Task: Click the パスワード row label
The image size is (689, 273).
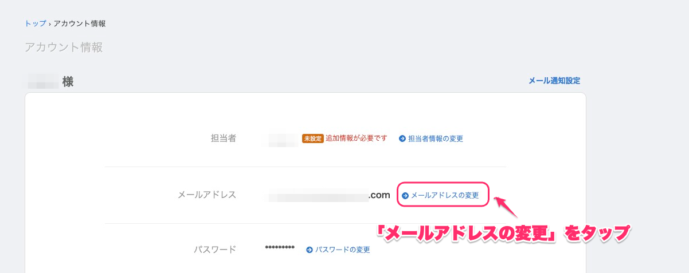Action: pyautogui.click(x=214, y=250)
